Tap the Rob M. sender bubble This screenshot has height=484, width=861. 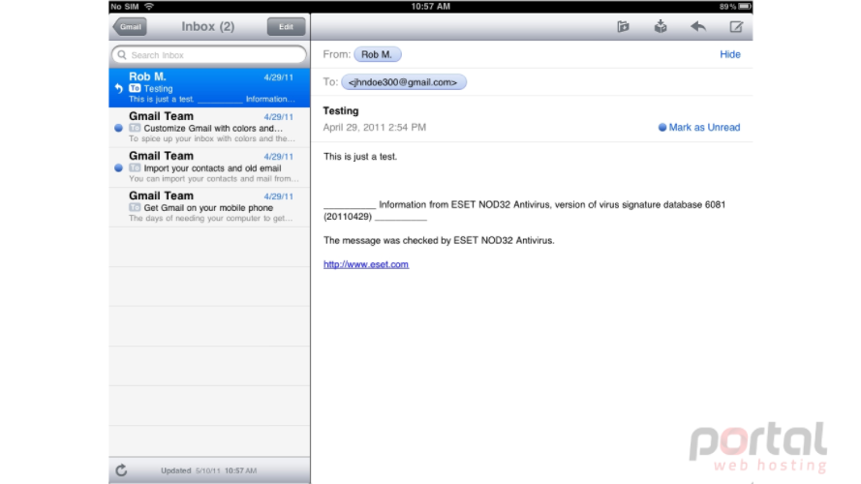pyautogui.click(x=378, y=54)
